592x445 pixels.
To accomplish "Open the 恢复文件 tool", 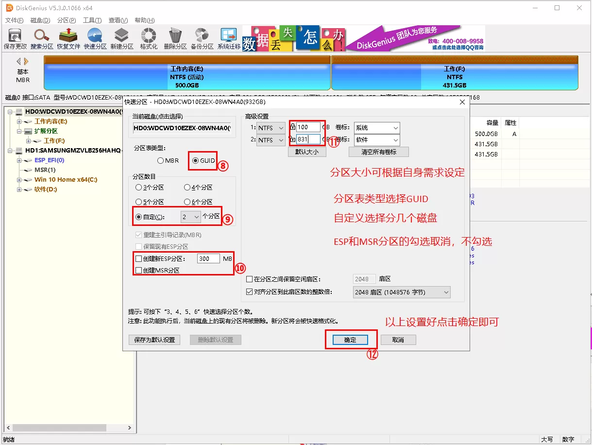I will pos(68,38).
